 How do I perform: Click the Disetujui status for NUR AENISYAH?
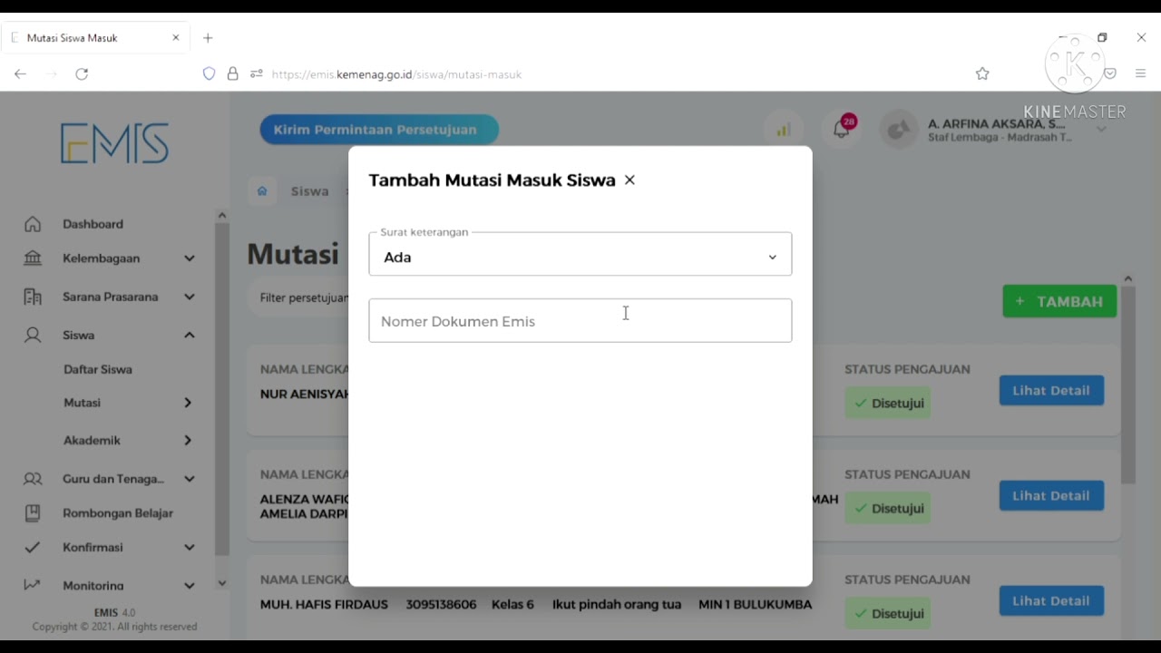[888, 404]
